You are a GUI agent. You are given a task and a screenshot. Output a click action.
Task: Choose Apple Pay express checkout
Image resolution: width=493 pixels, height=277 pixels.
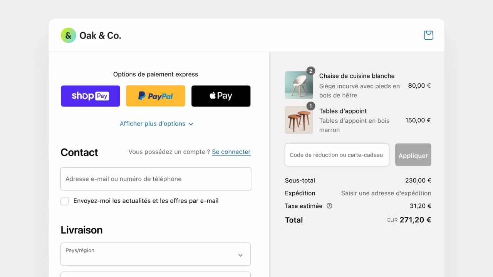tap(221, 96)
